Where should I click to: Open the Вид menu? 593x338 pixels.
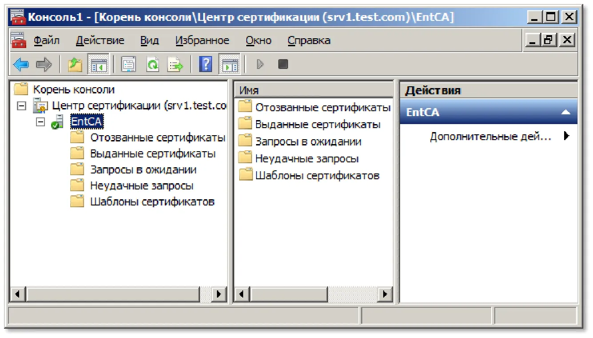click(x=149, y=40)
